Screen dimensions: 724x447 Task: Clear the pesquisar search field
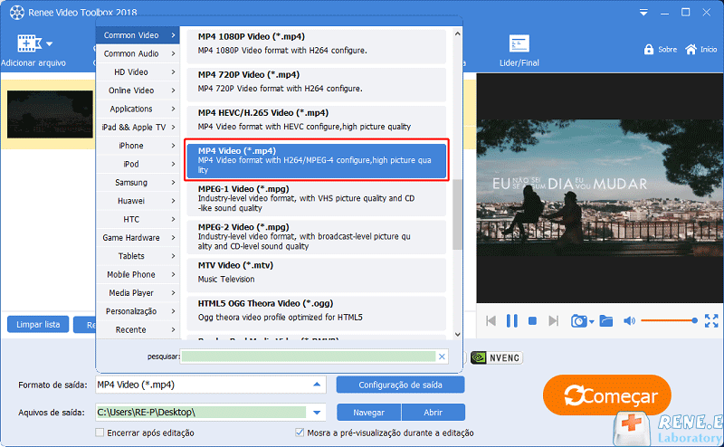point(442,357)
